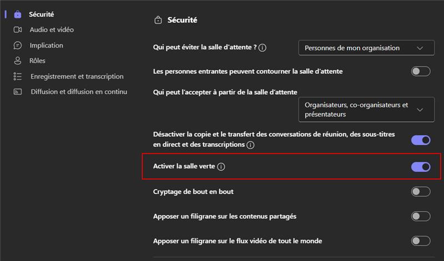Open the Audio et vidéo settings section
The width and height of the screenshot is (444, 261).
click(x=52, y=30)
